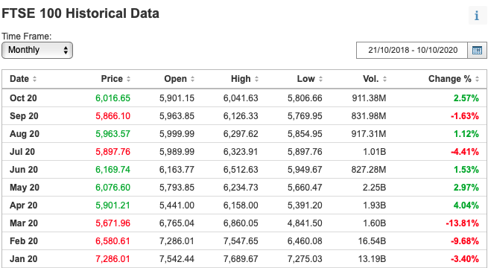Click the -13.81% change value
The image size is (488, 268).
(462, 223)
